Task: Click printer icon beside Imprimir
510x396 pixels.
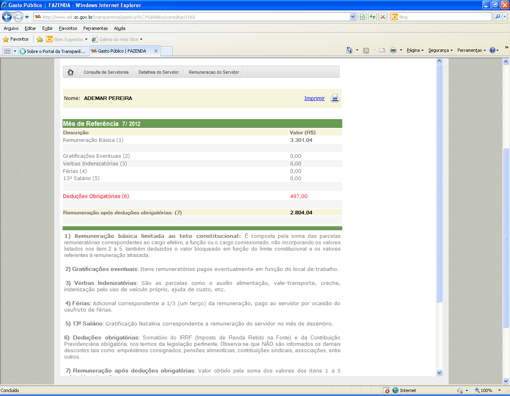Action: click(335, 98)
